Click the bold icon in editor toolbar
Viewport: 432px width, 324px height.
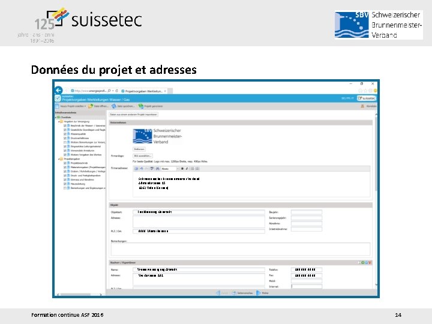(x=182, y=169)
